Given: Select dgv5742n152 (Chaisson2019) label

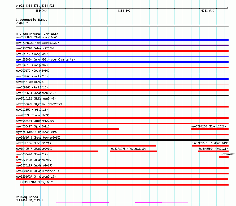Looking at the screenshot, I should [x=37, y=132].
